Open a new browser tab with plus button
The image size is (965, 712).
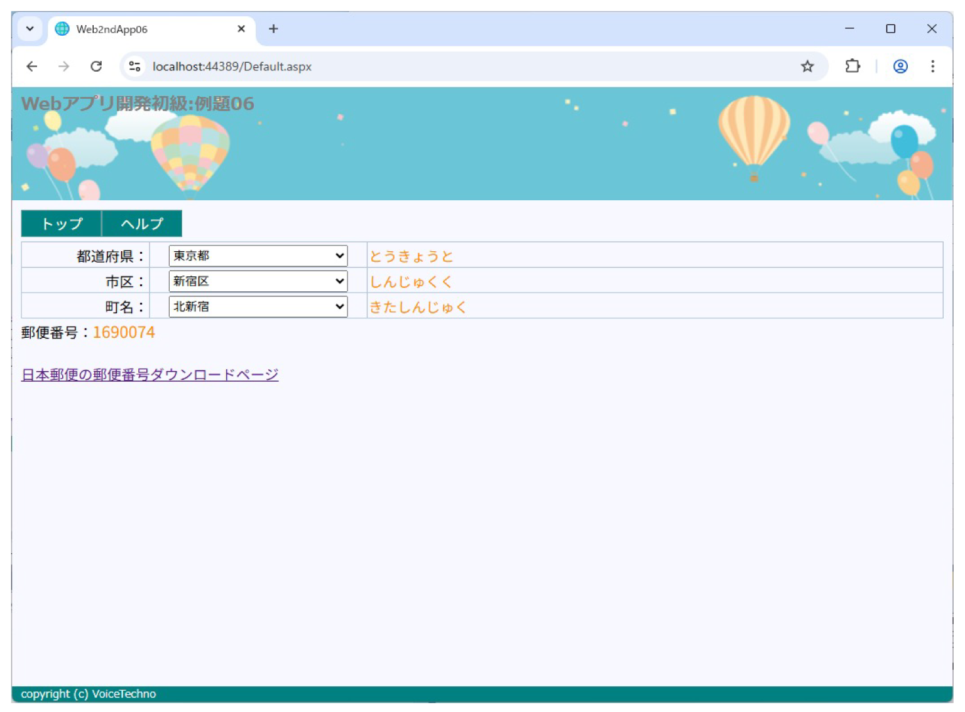click(x=273, y=29)
